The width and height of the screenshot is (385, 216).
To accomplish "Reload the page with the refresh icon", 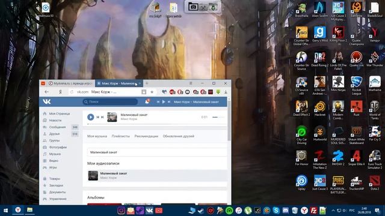I will (72, 92).
